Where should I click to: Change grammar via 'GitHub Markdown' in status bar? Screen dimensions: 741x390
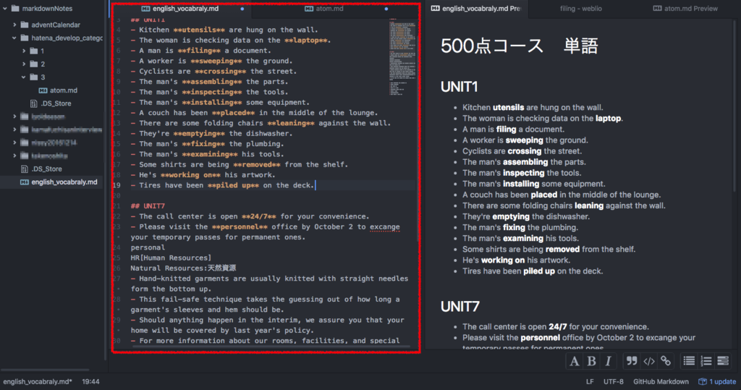point(661,381)
